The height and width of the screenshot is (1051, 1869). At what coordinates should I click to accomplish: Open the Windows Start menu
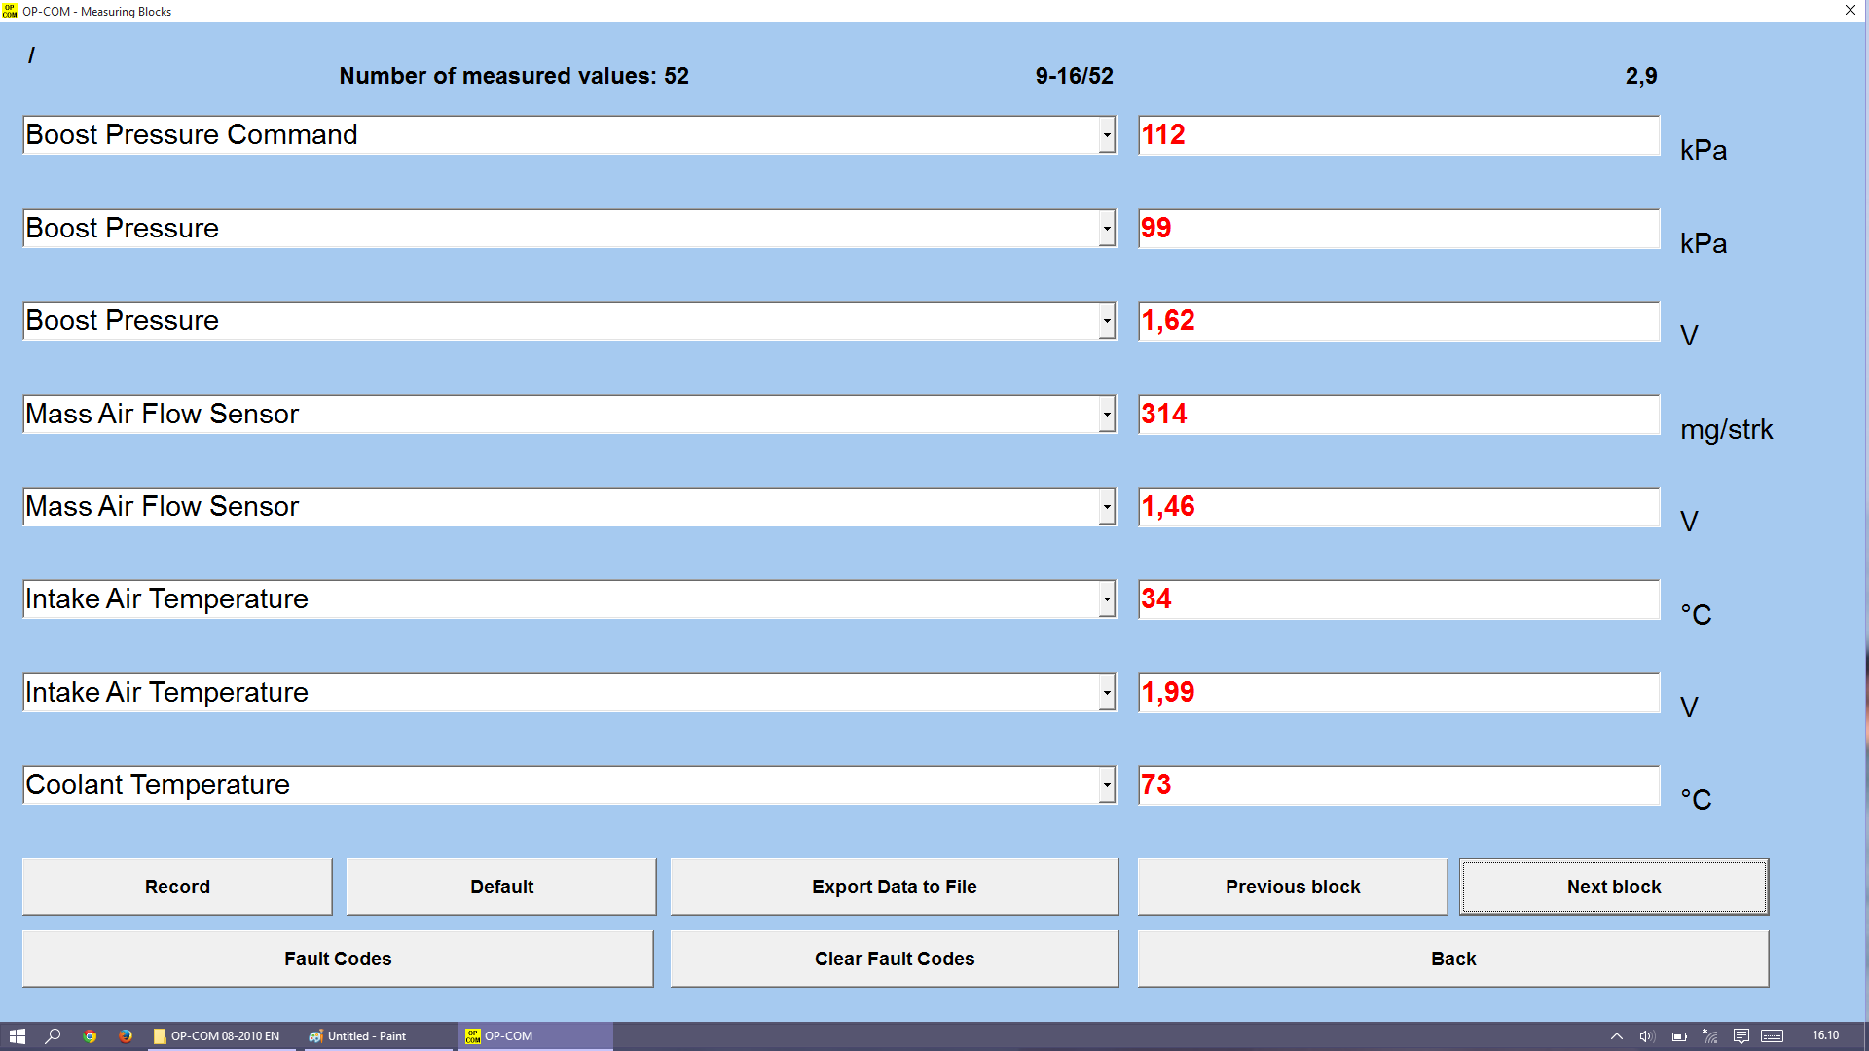pos(18,1036)
